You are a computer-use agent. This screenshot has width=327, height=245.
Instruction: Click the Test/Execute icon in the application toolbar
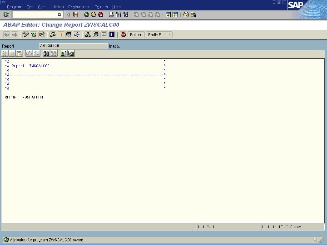69,34
